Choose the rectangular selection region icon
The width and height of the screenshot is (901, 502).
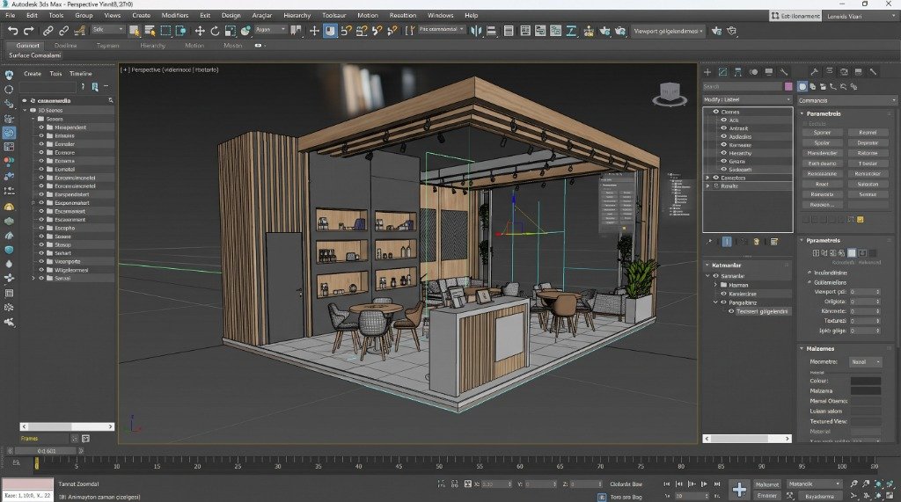point(165,31)
